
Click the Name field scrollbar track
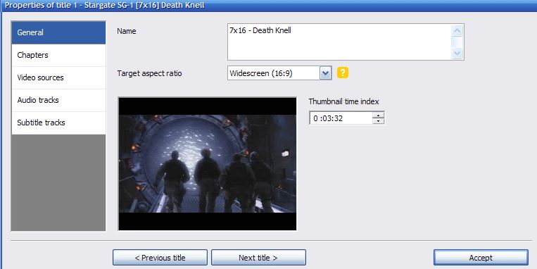[457, 42]
